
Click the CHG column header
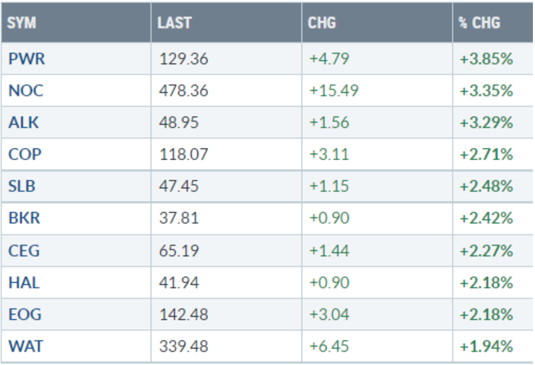pos(322,23)
